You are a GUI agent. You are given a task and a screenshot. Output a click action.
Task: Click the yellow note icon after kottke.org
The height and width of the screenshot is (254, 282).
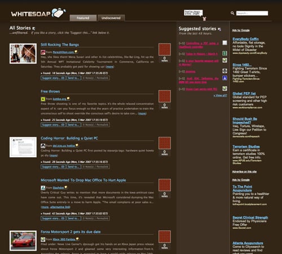(x=68, y=98)
